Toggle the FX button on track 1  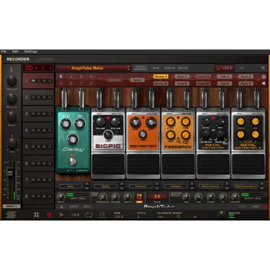coord(33,80)
